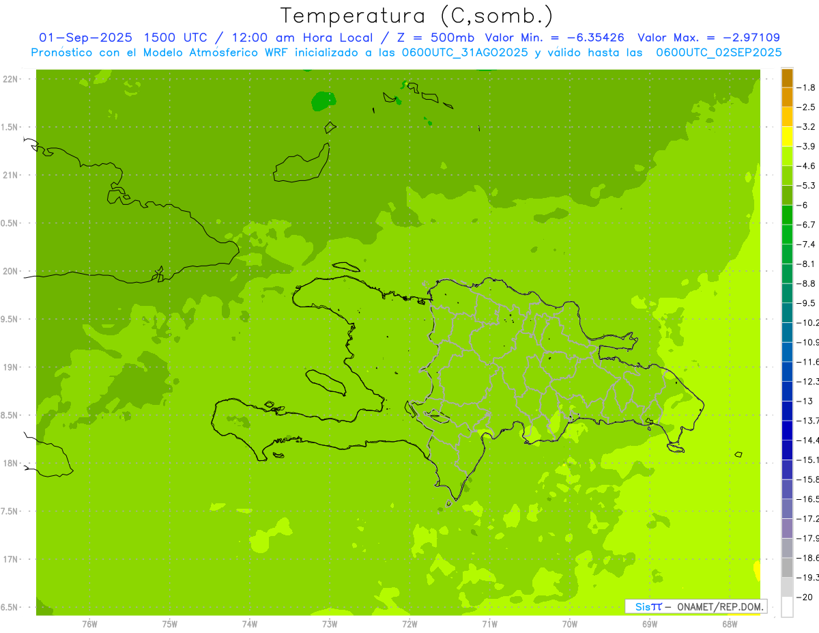Click the '17N' latitude label

point(10,559)
